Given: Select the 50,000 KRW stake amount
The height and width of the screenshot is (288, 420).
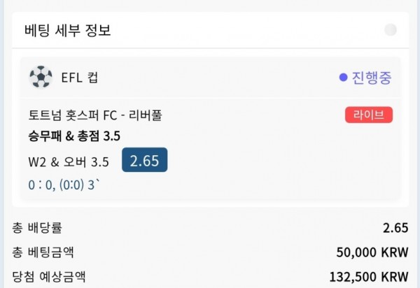Looking at the screenshot, I should point(372,252).
